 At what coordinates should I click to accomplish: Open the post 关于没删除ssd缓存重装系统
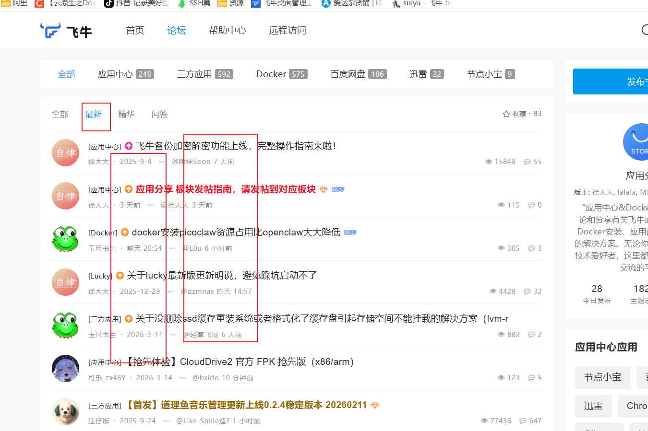(x=322, y=319)
